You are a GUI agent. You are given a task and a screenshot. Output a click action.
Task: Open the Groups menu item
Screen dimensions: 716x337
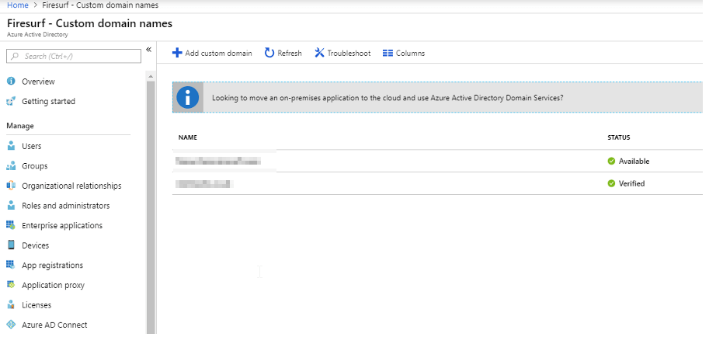point(35,165)
